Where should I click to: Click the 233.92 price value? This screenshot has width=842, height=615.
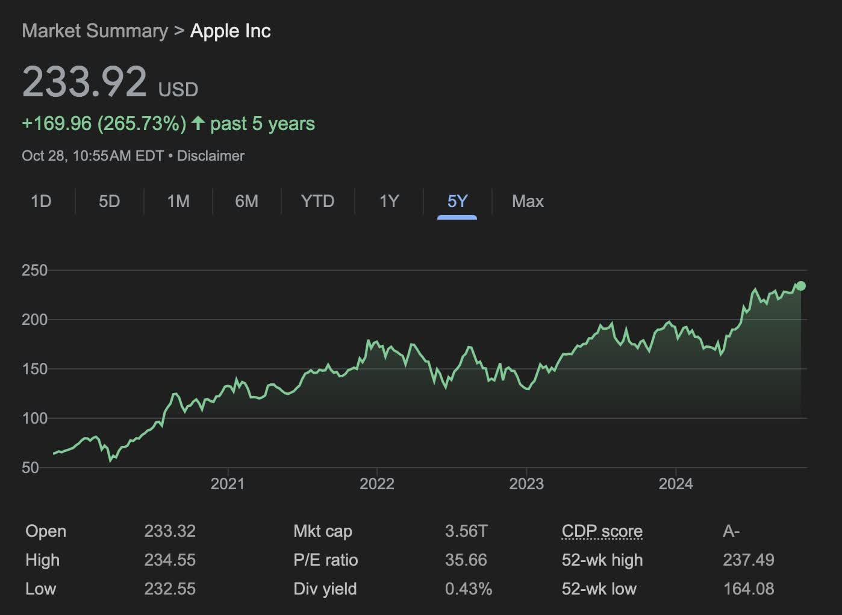[x=84, y=82]
